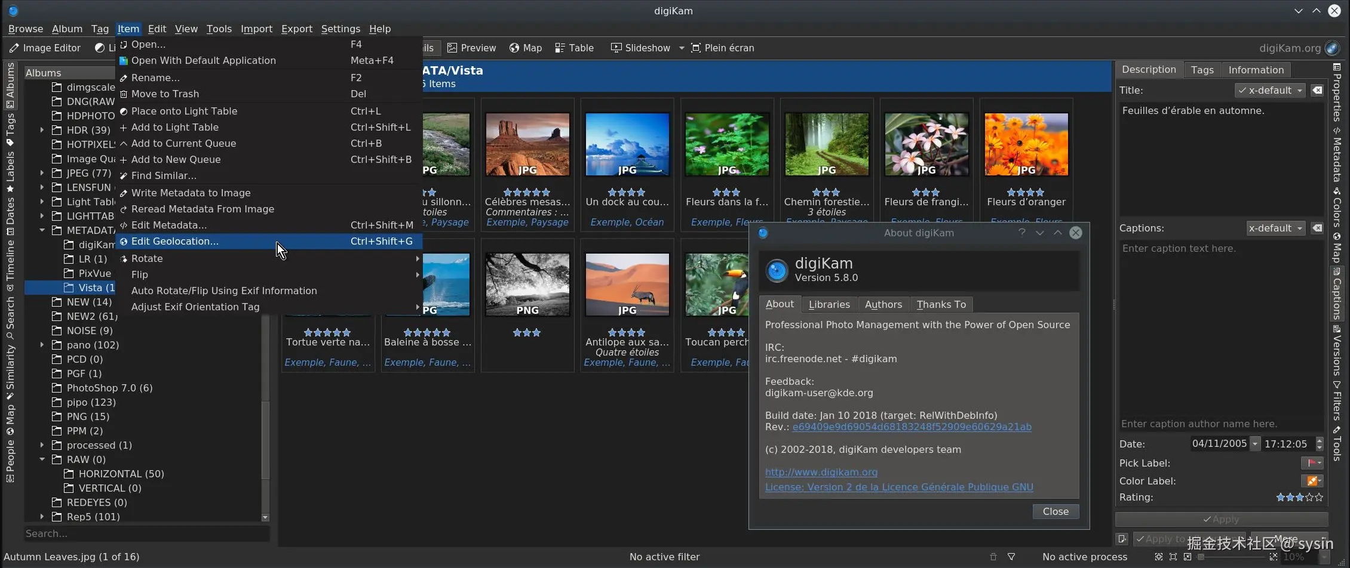1350x568 pixels.
Task: Close the About digiKam dialog
Action: pyautogui.click(x=1055, y=511)
